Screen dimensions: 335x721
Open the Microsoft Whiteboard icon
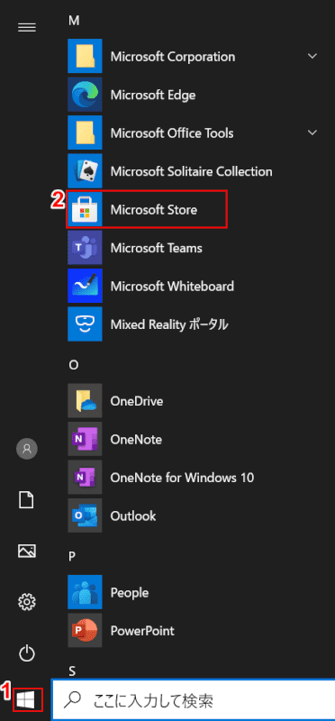point(85,286)
